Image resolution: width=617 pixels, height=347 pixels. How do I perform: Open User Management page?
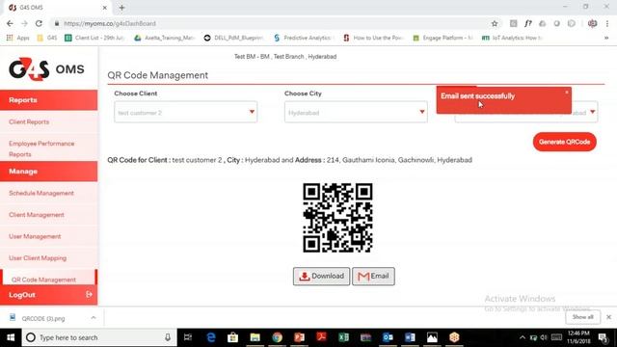(35, 236)
